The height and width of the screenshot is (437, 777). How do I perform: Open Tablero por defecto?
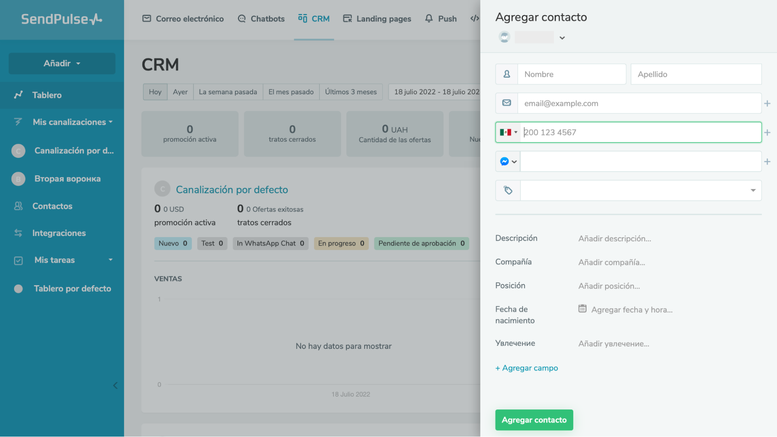pos(72,288)
